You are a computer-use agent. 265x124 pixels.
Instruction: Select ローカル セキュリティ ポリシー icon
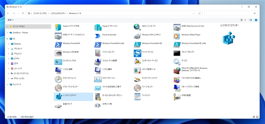[x=98, y=97]
